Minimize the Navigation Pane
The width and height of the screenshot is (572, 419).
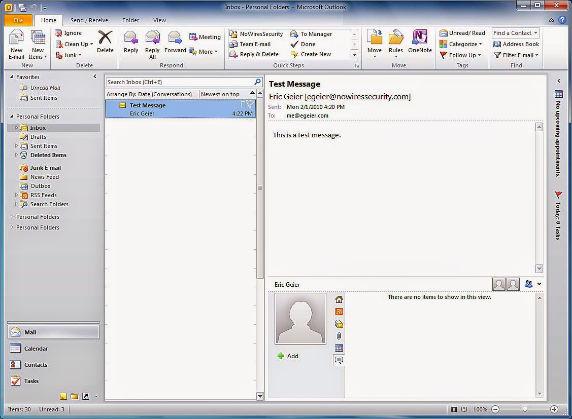[95, 77]
